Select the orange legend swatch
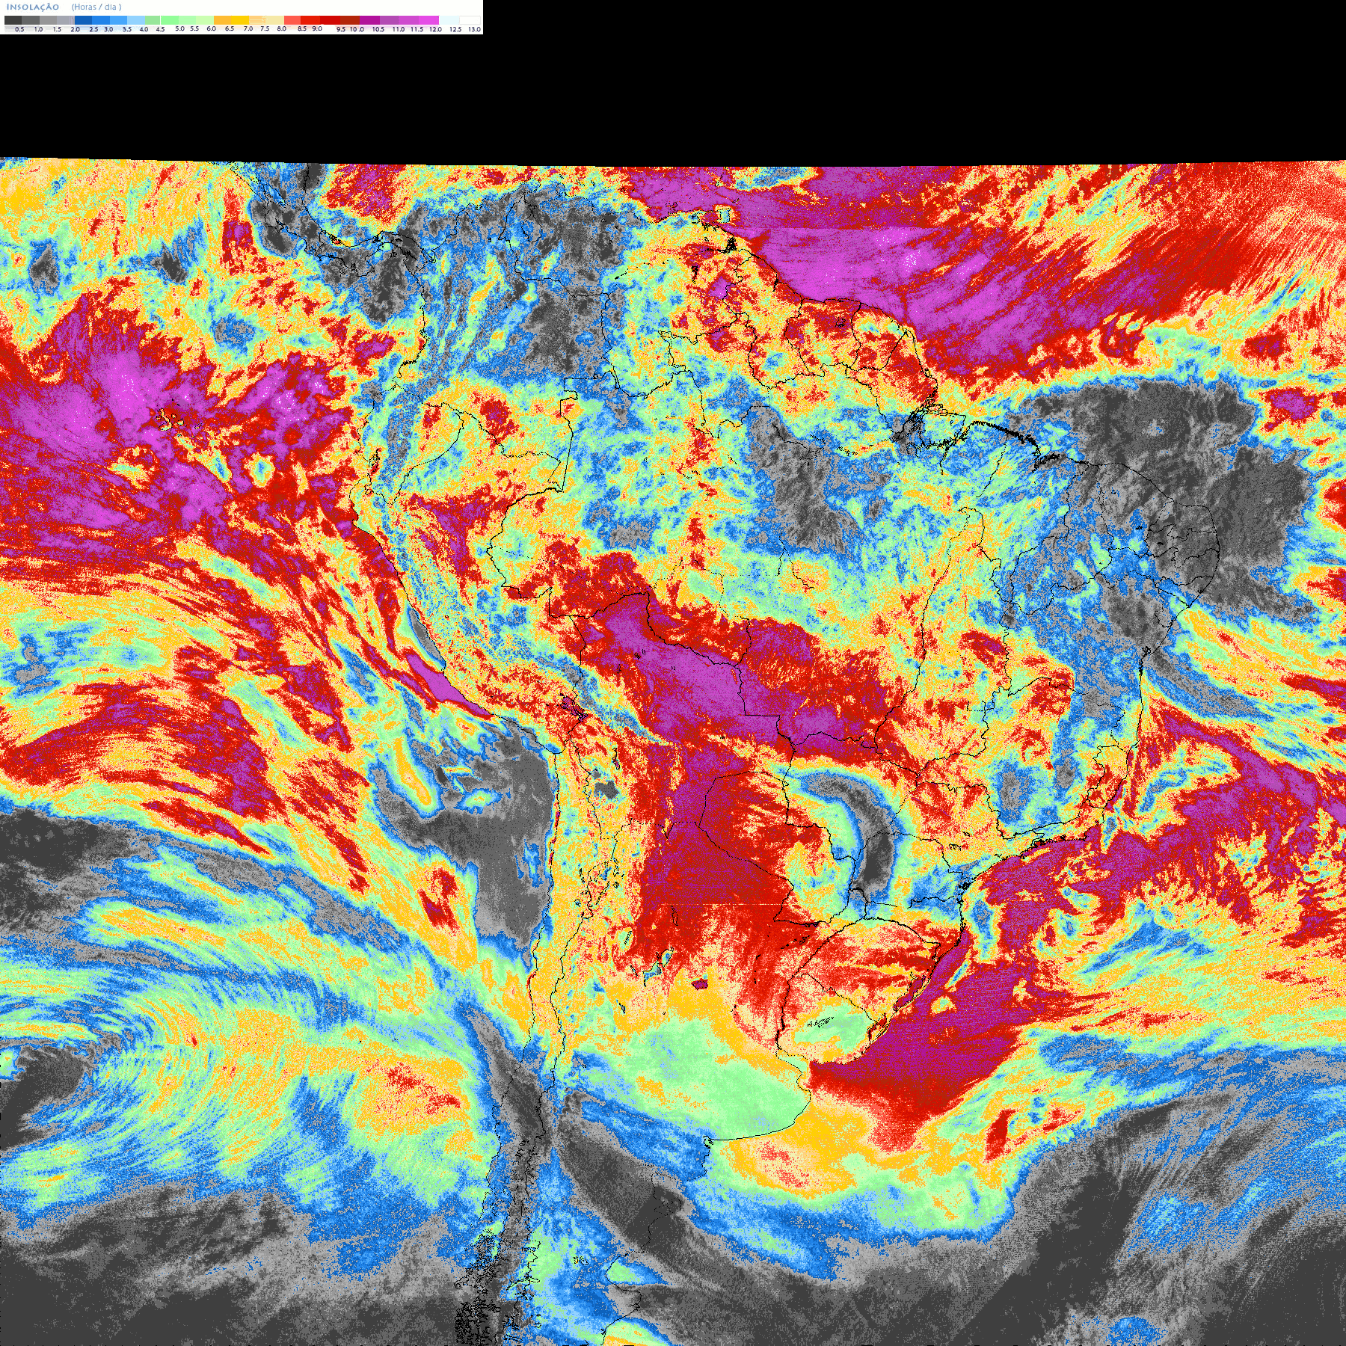This screenshot has height=1346, width=1346. pos(222,20)
